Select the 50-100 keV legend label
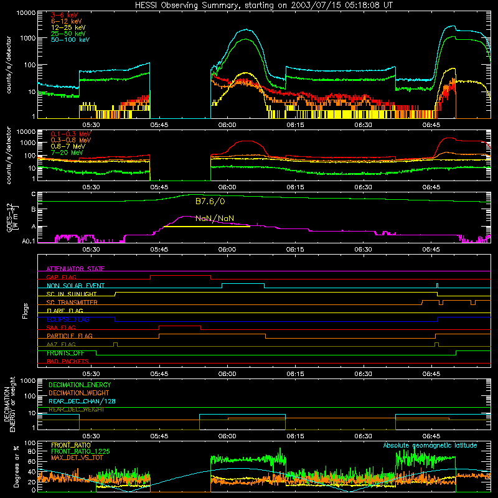This screenshot has width=498, height=498. click(70, 40)
